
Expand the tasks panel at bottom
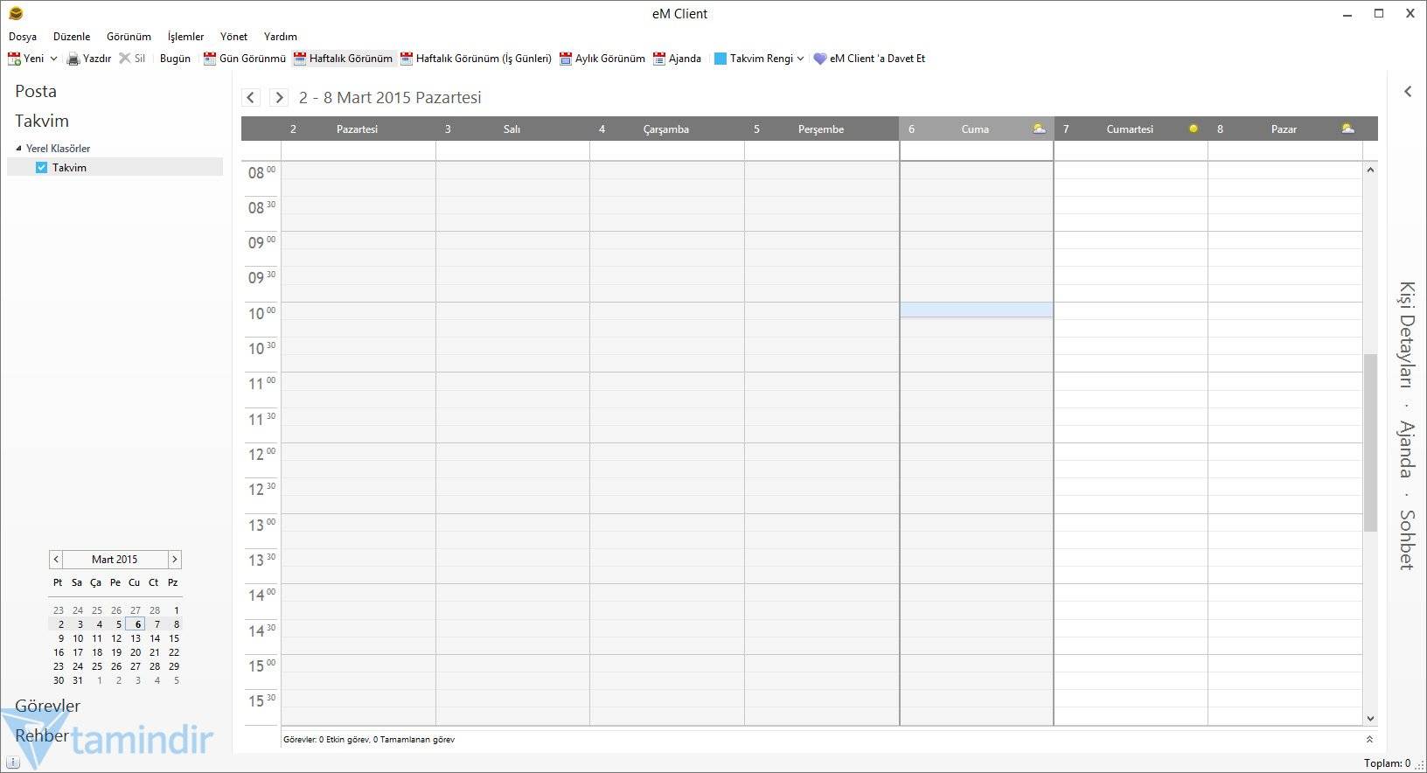1369,740
